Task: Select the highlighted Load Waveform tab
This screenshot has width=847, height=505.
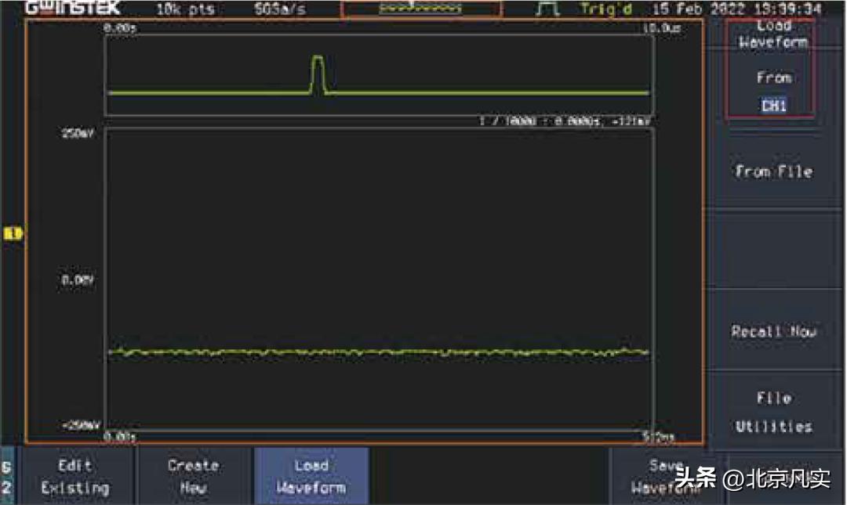Action: (311, 476)
